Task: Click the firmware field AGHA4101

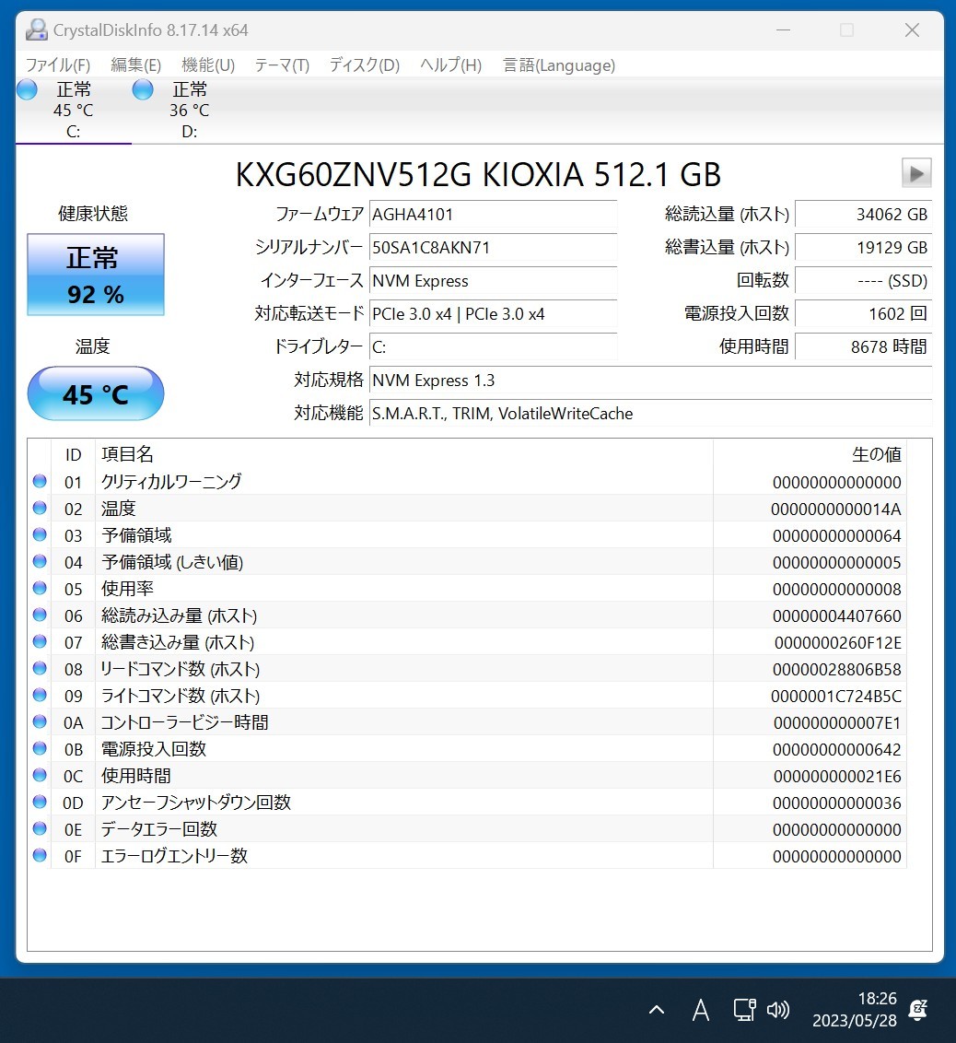Action: tap(493, 214)
